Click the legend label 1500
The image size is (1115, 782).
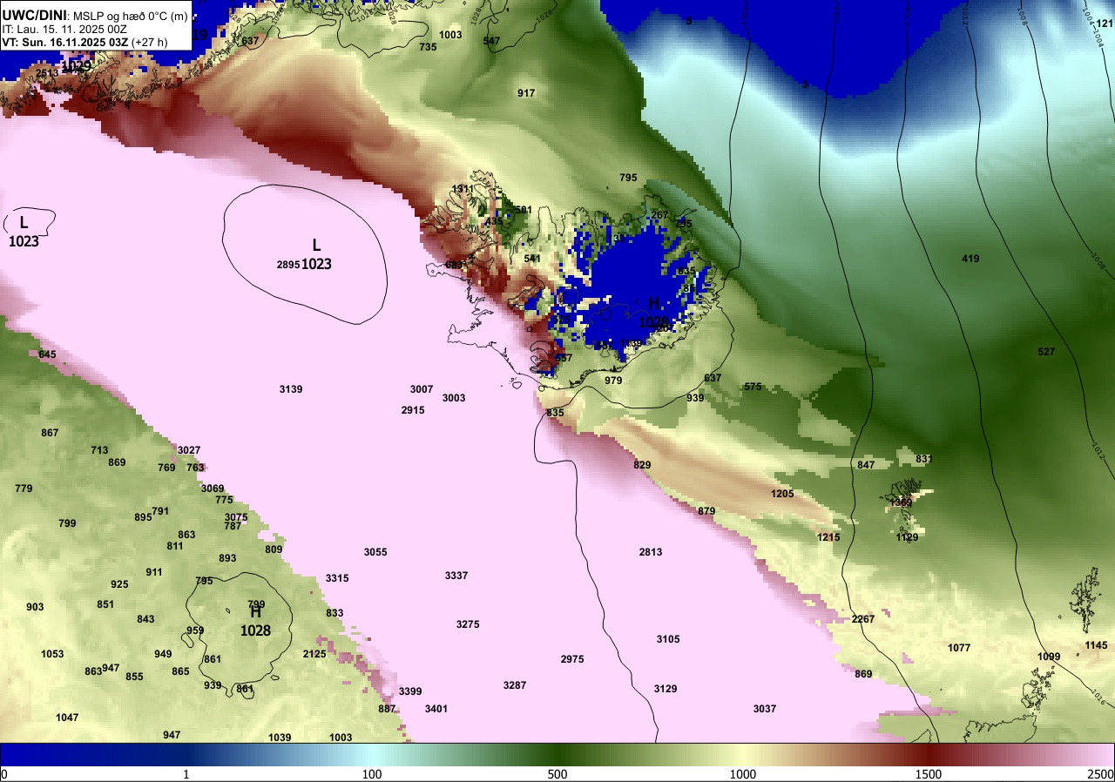(x=929, y=774)
